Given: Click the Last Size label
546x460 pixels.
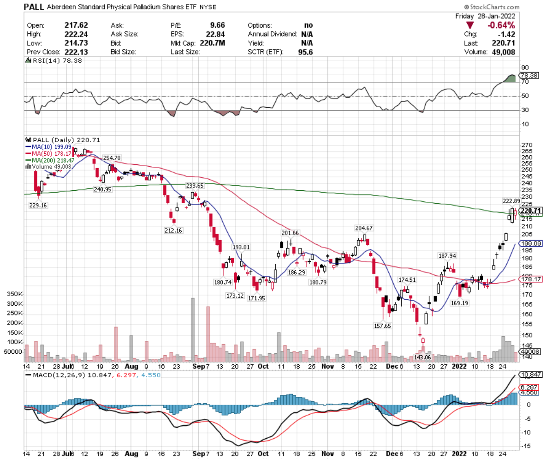Looking at the screenshot, I should (x=185, y=52).
